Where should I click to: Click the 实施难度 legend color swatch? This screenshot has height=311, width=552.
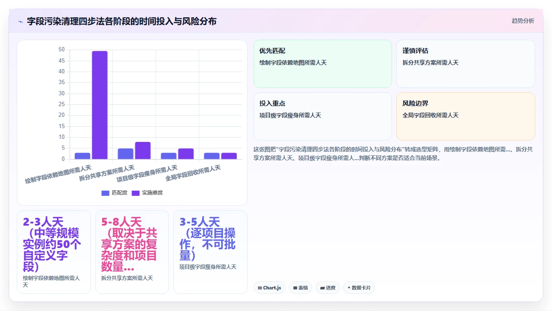pos(136,193)
